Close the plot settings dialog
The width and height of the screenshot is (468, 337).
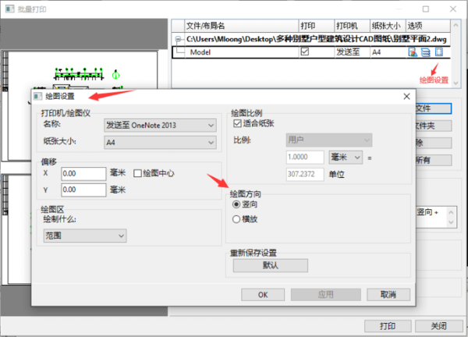(406, 97)
